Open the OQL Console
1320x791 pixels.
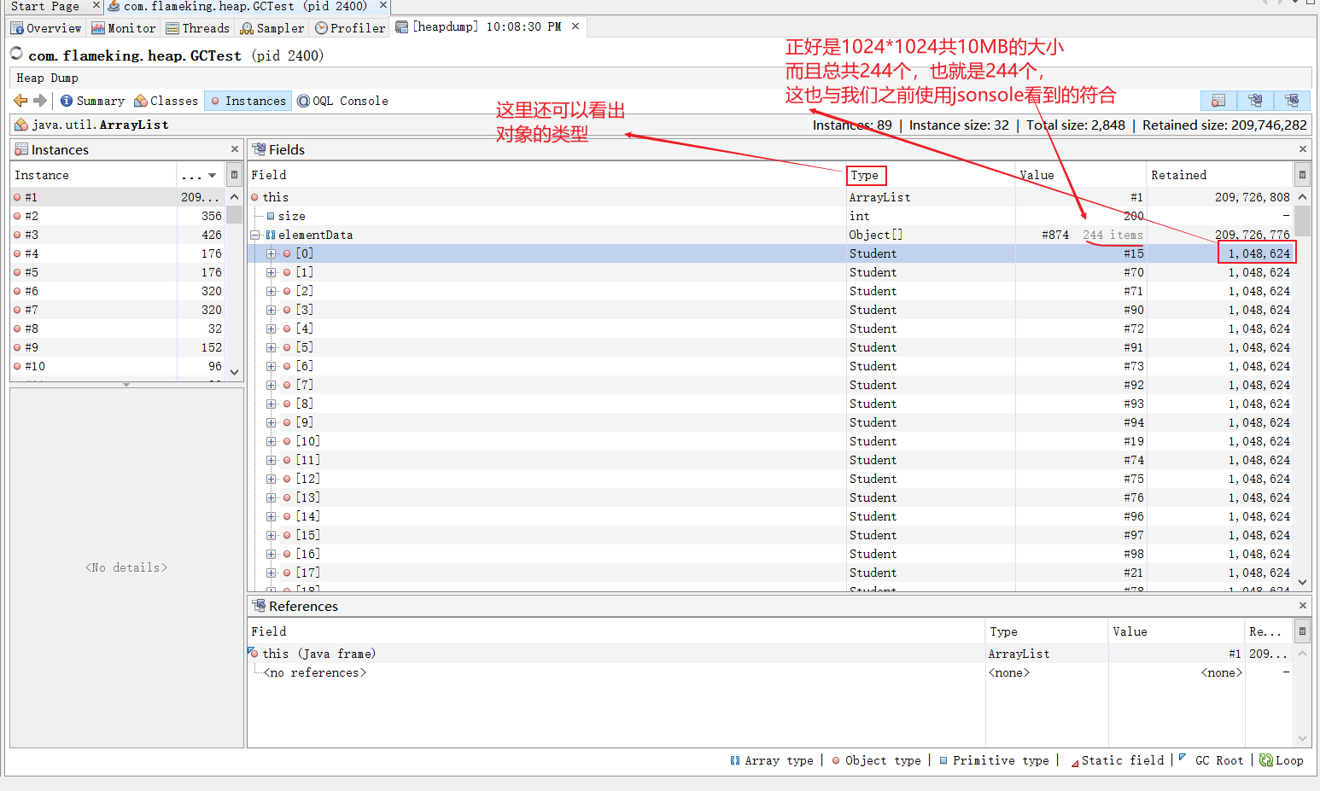tap(342, 101)
